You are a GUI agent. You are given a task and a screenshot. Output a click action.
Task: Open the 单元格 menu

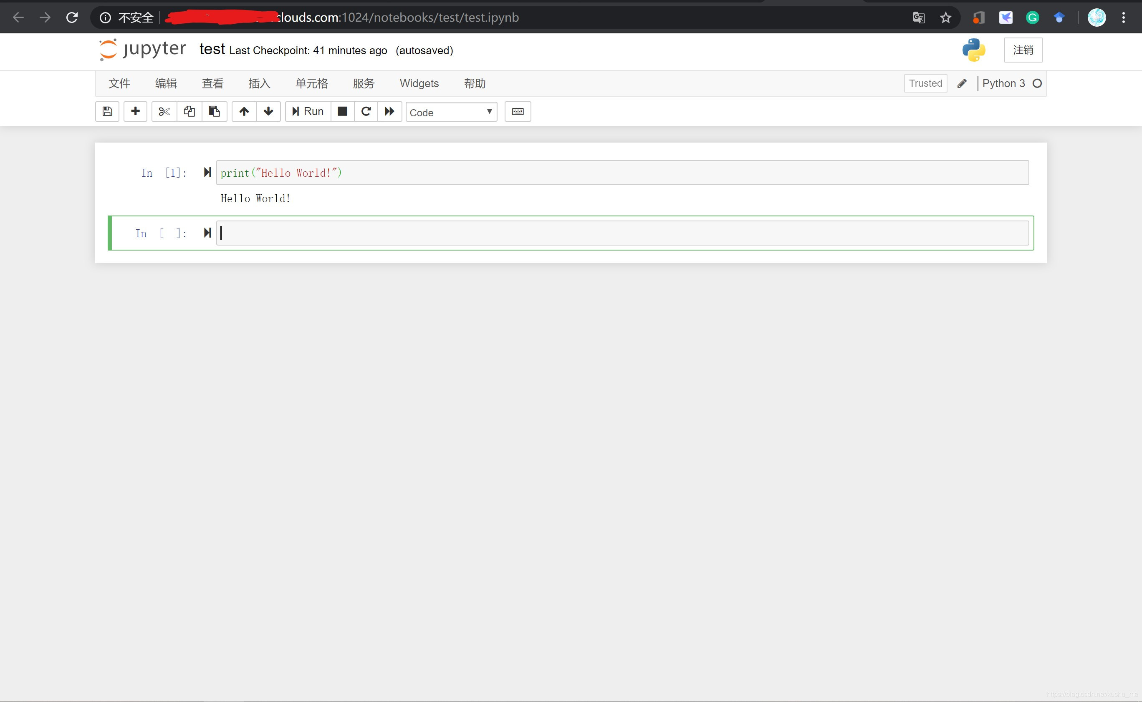tap(311, 83)
